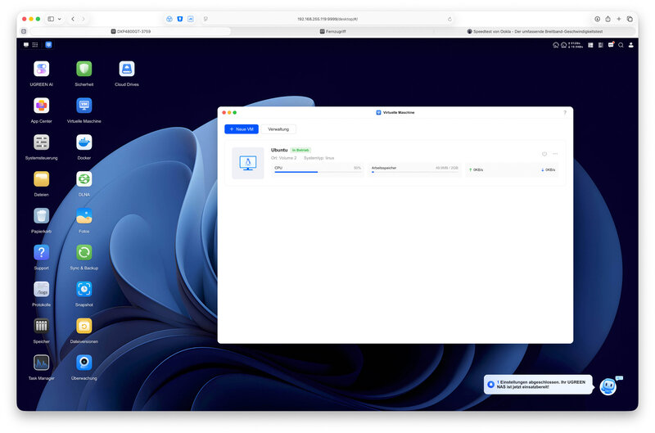
Task: Open the three-dot menu of Ubuntu VM
Action: point(555,154)
